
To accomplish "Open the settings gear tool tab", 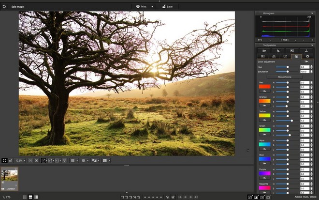I will [307, 56].
